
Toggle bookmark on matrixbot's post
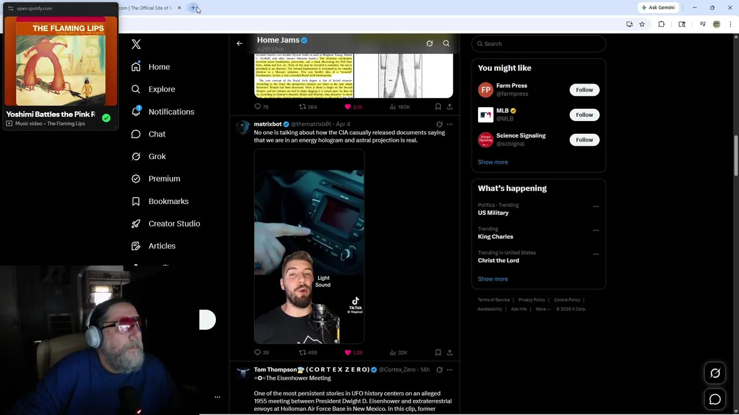coord(438,352)
